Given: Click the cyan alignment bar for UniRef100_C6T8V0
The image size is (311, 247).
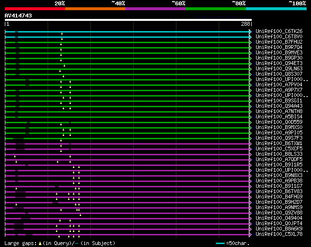Looking at the screenshot, I should 146,36.
